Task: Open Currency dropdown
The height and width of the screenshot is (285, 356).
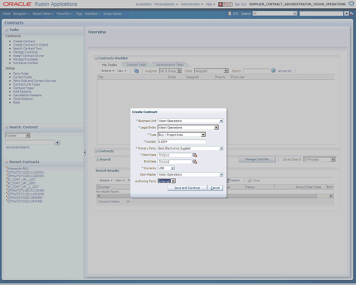Action: (x=172, y=168)
